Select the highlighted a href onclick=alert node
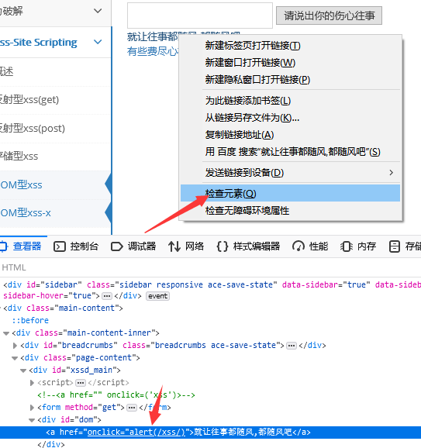 [210, 432]
